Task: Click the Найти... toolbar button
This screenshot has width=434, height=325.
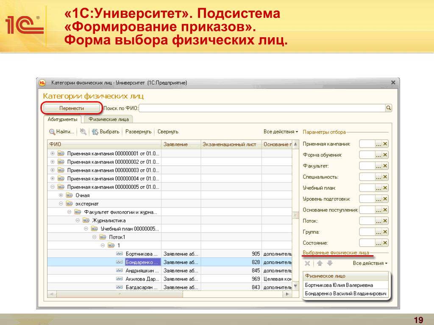Action: 61,132
